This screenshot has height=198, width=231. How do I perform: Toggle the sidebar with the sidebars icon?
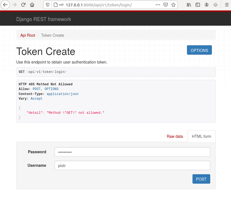click(197, 5)
